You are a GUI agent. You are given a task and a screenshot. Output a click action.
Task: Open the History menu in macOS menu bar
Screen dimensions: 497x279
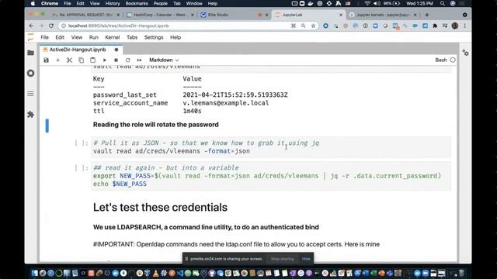113,3
